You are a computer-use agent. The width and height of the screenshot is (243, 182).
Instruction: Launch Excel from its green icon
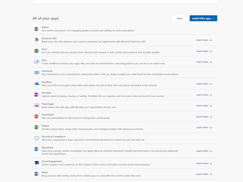pyautogui.click(x=37, y=51)
